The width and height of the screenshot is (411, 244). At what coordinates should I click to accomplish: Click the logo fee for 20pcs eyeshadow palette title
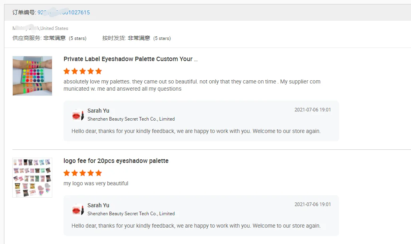[x=116, y=161]
